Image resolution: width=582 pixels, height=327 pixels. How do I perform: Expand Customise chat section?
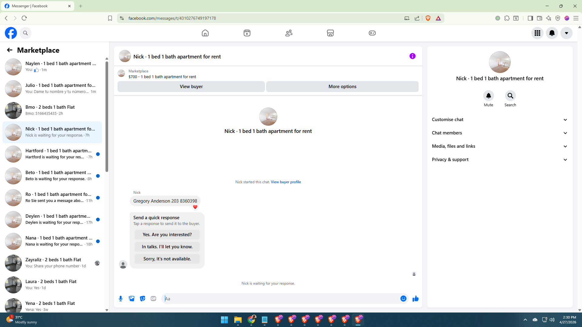pyautogui.click(x=500, y=120)
